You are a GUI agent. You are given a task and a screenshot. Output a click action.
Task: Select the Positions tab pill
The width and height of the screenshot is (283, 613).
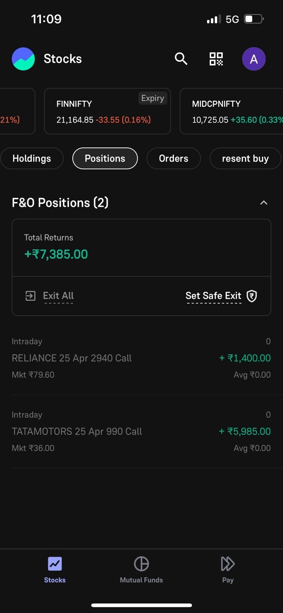point(105,159)
